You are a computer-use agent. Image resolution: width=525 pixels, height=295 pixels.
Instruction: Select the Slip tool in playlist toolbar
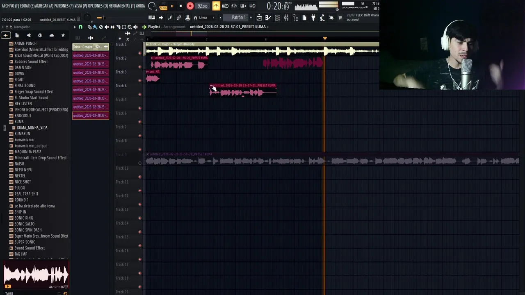(112, 27)
